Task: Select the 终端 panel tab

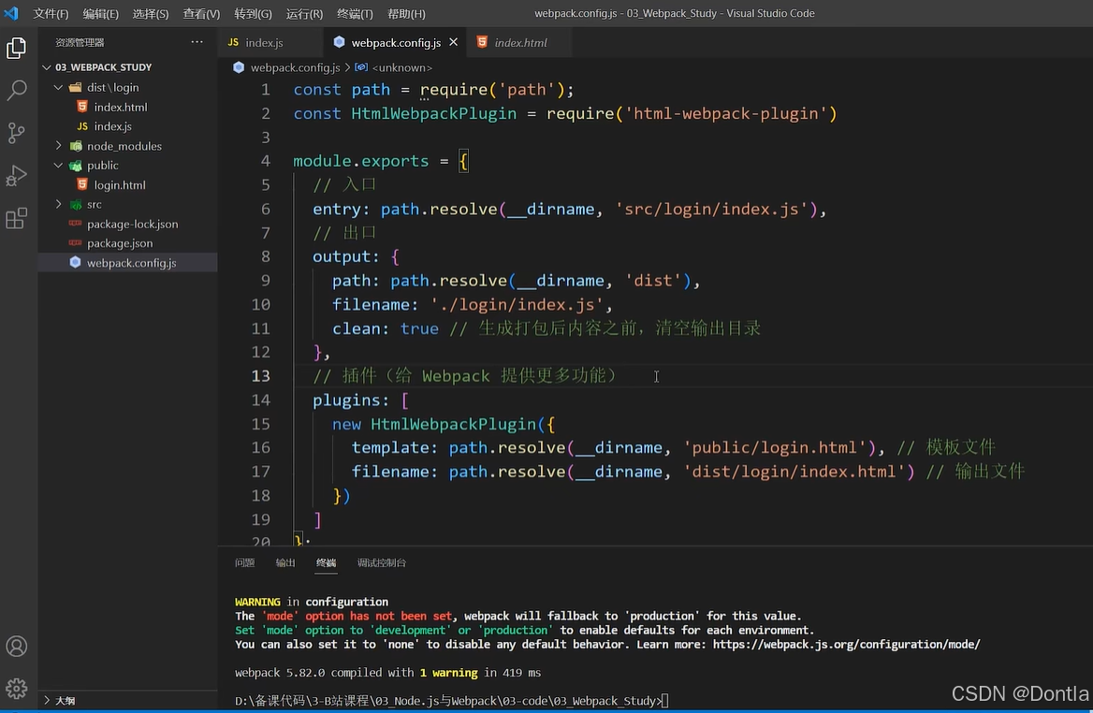Action: tap(326, 562)
